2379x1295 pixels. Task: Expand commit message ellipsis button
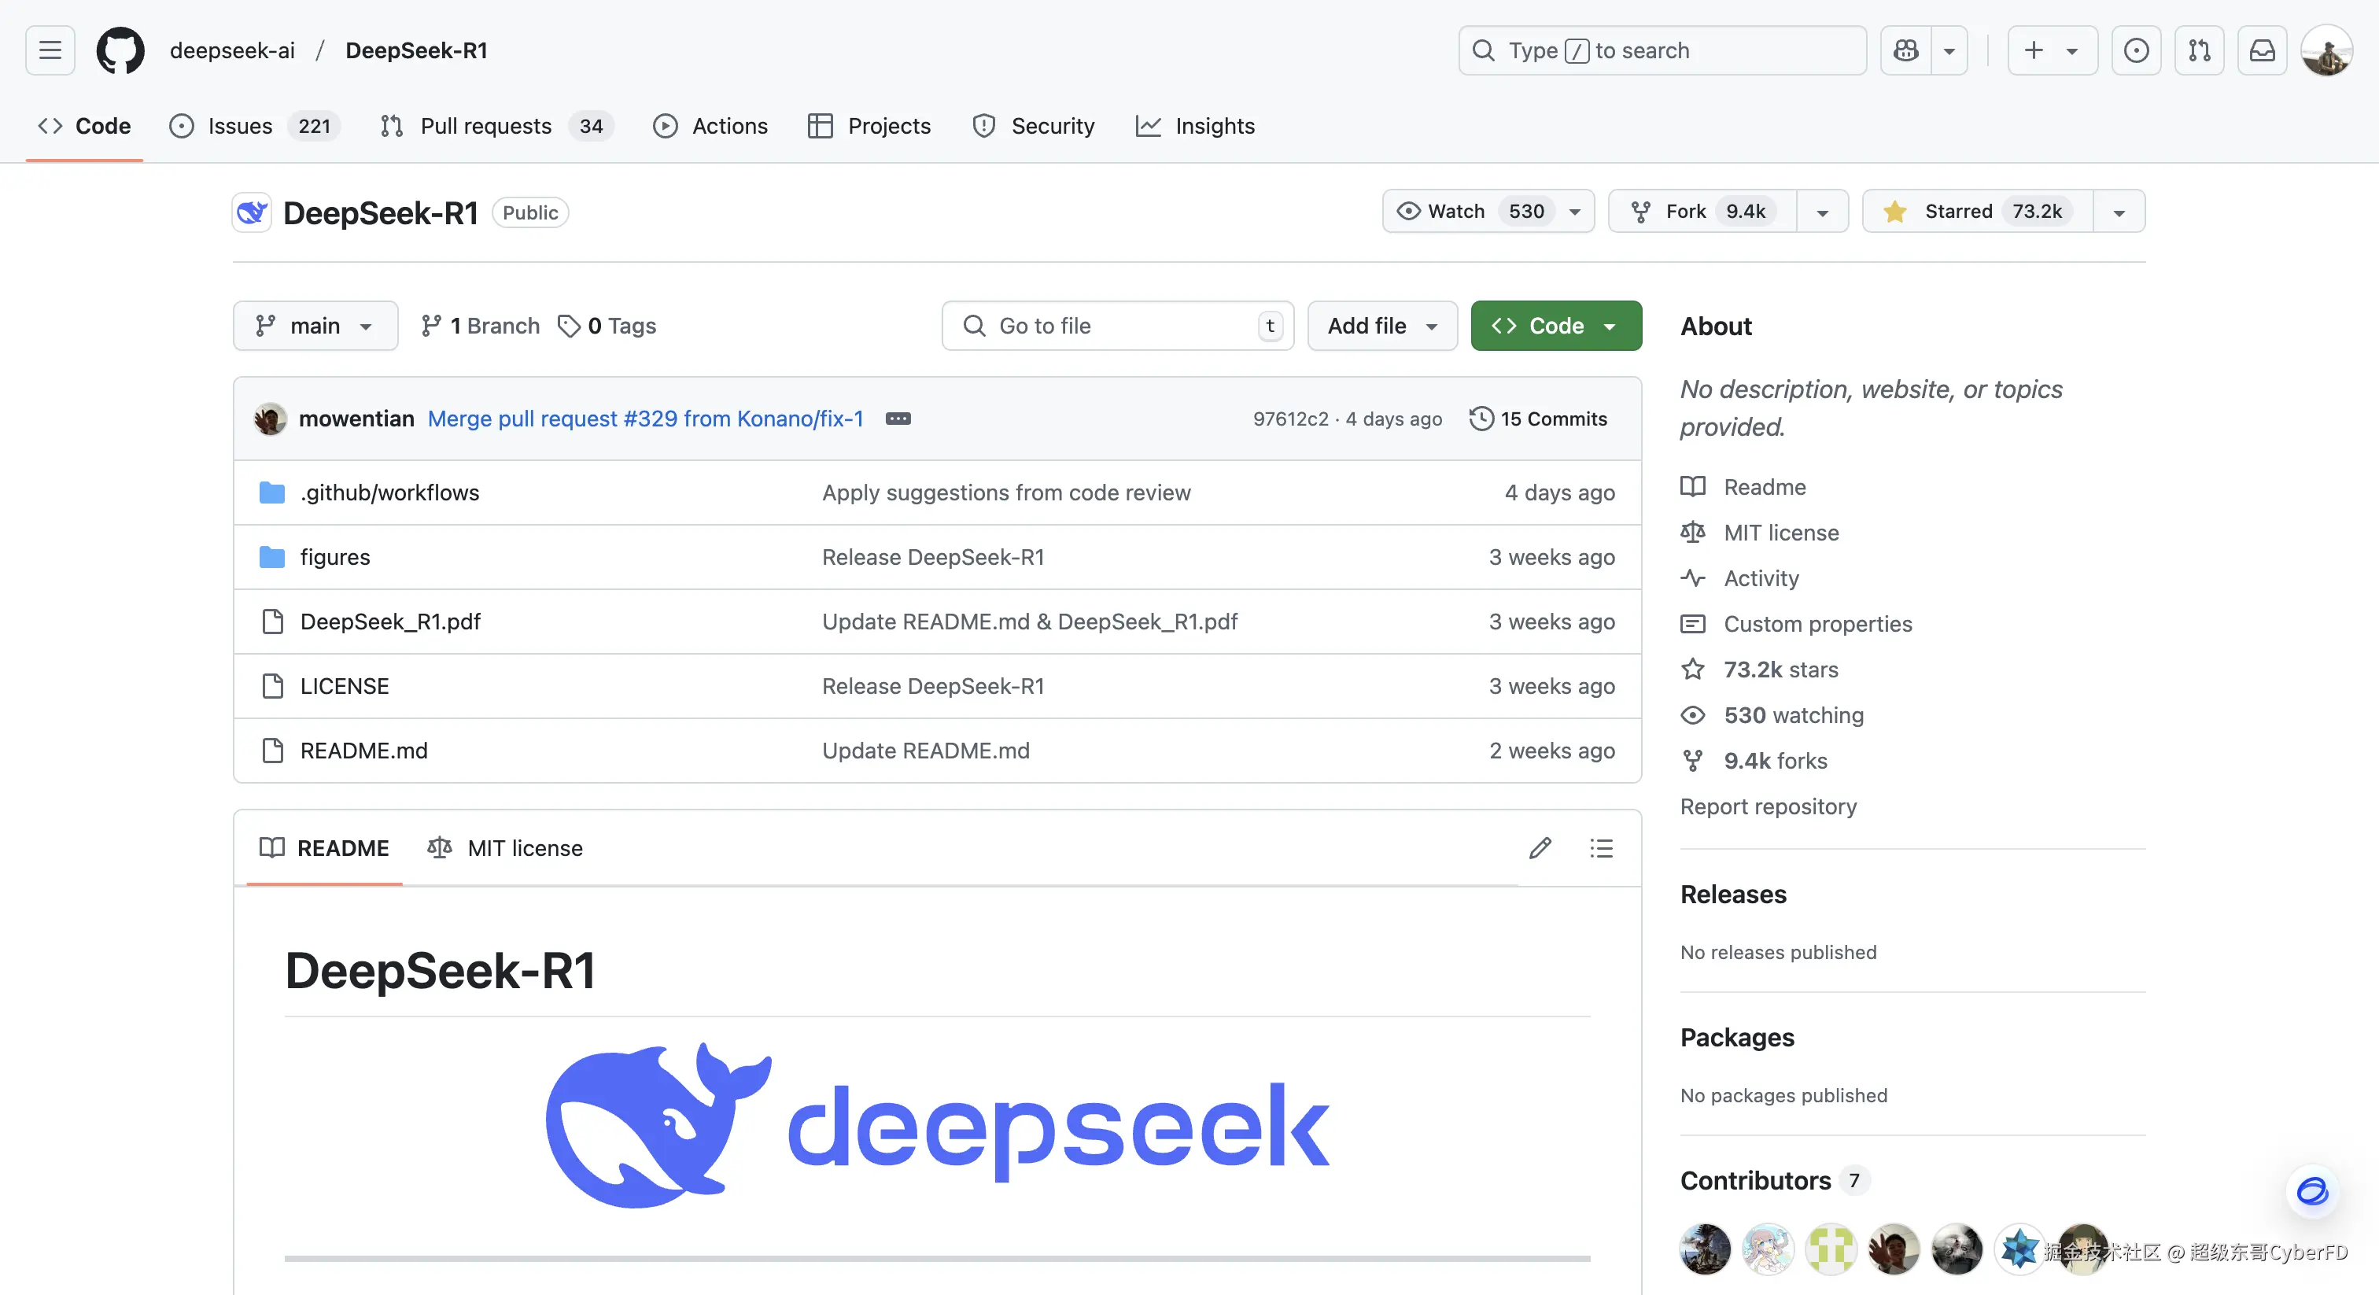[898, 419]
